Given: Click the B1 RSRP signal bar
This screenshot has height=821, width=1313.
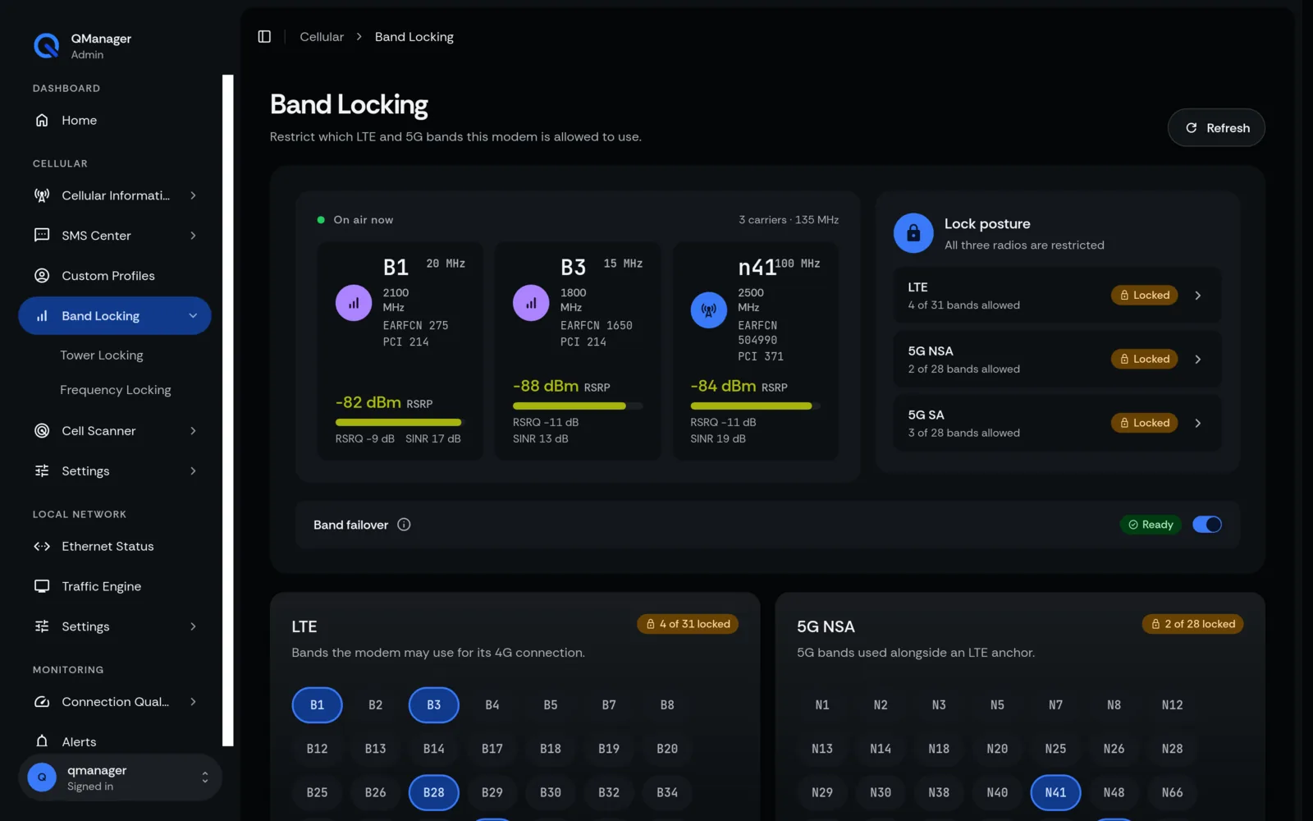Looking at the screenshot, I should click(400, 422).
